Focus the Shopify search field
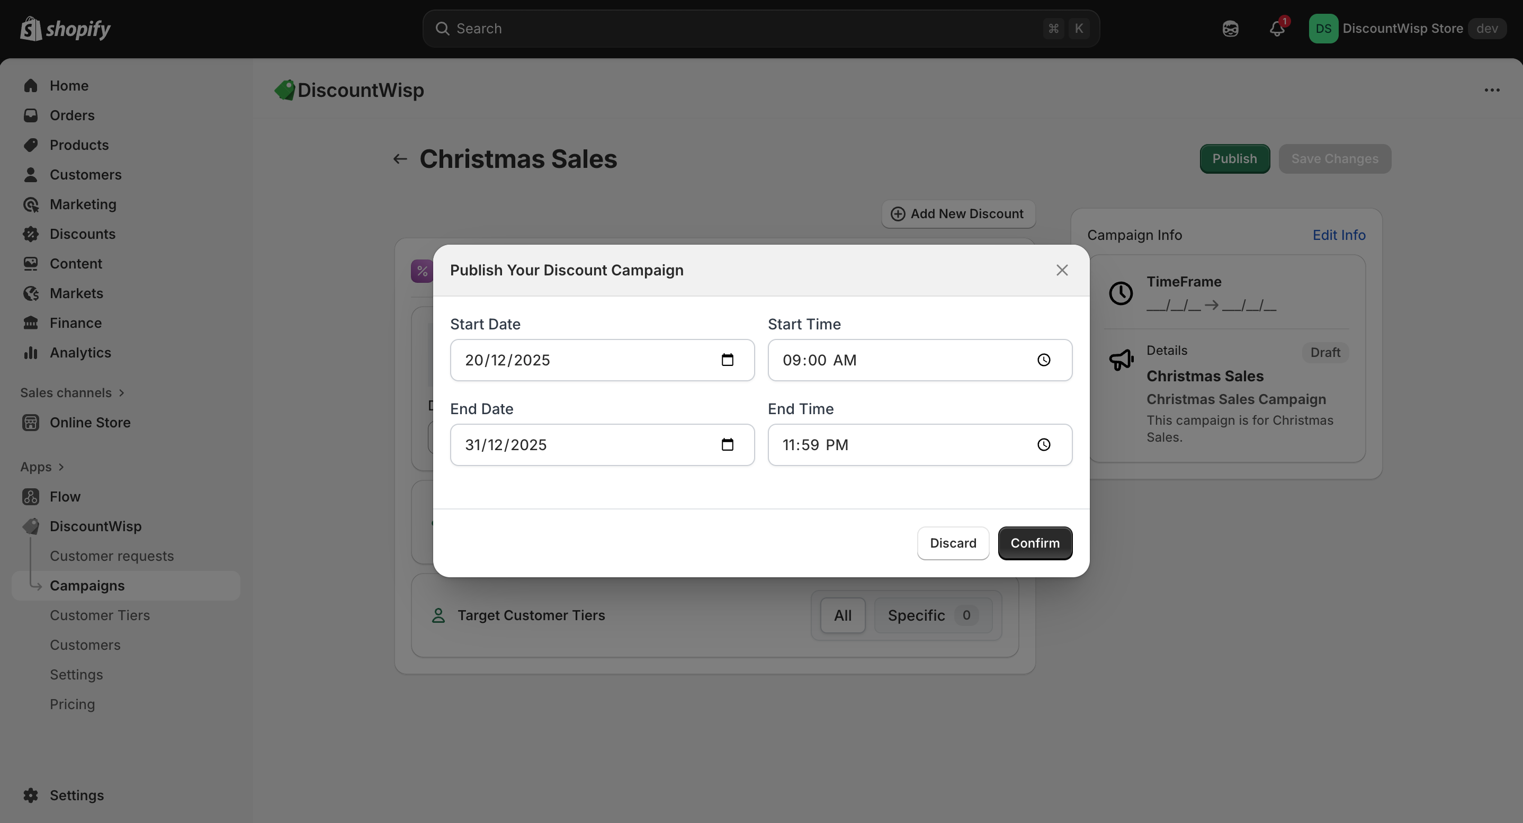This screenshot has height=823, width=1523. point(745,29)
